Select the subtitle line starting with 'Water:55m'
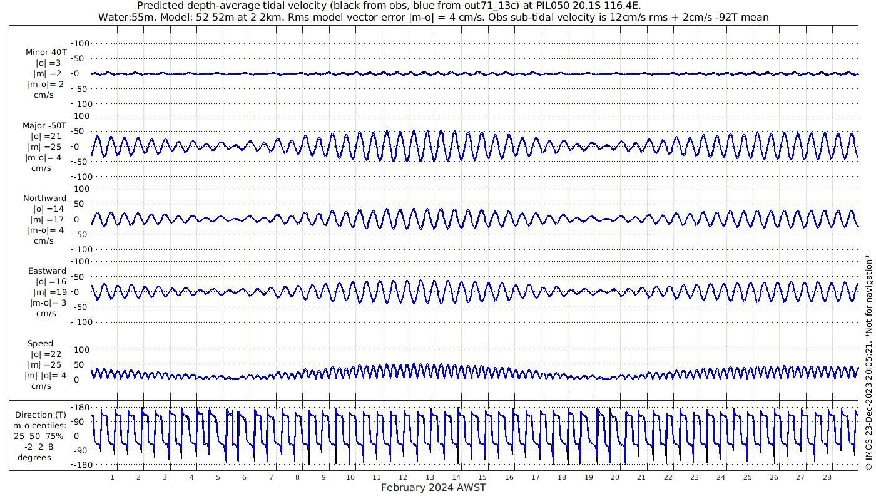The width and height of the screenshot is (876, 501). [x=434, y=17]
